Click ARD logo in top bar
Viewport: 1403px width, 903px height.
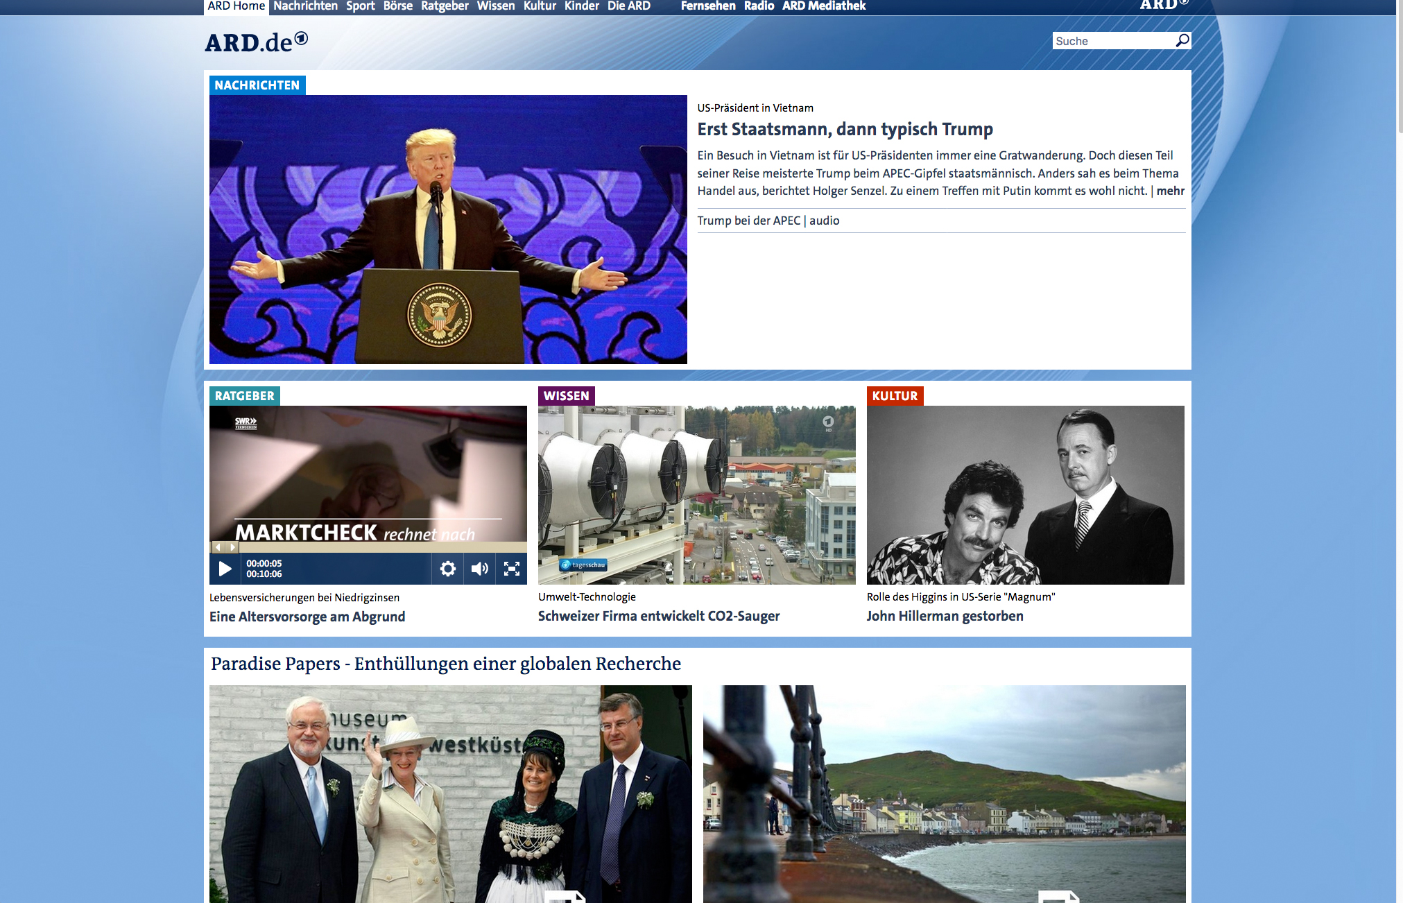(x=1164, y=6)
